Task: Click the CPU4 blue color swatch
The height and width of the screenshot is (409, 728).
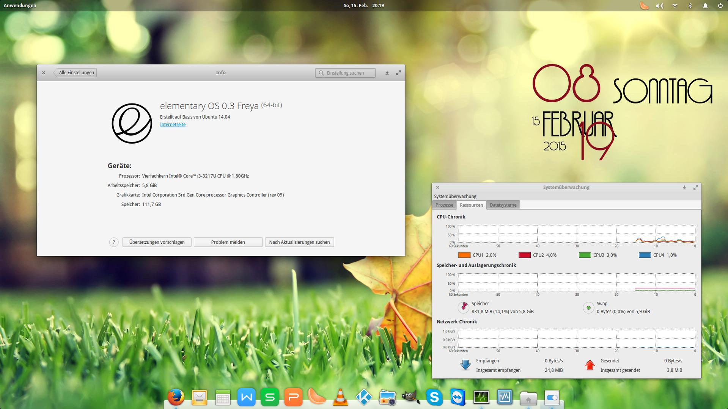Action: tap(645, 255)
